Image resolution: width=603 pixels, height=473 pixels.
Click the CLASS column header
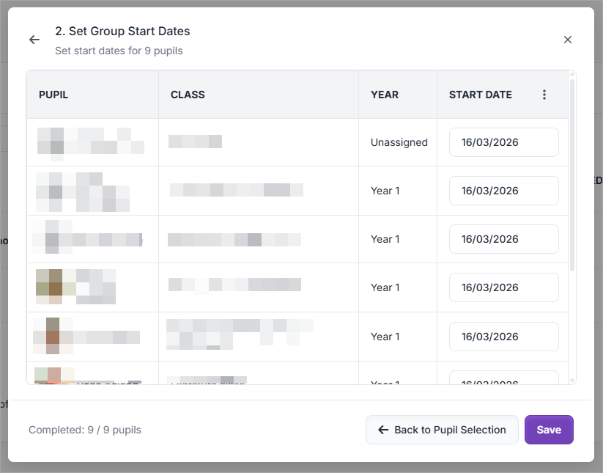pos(188,95)
